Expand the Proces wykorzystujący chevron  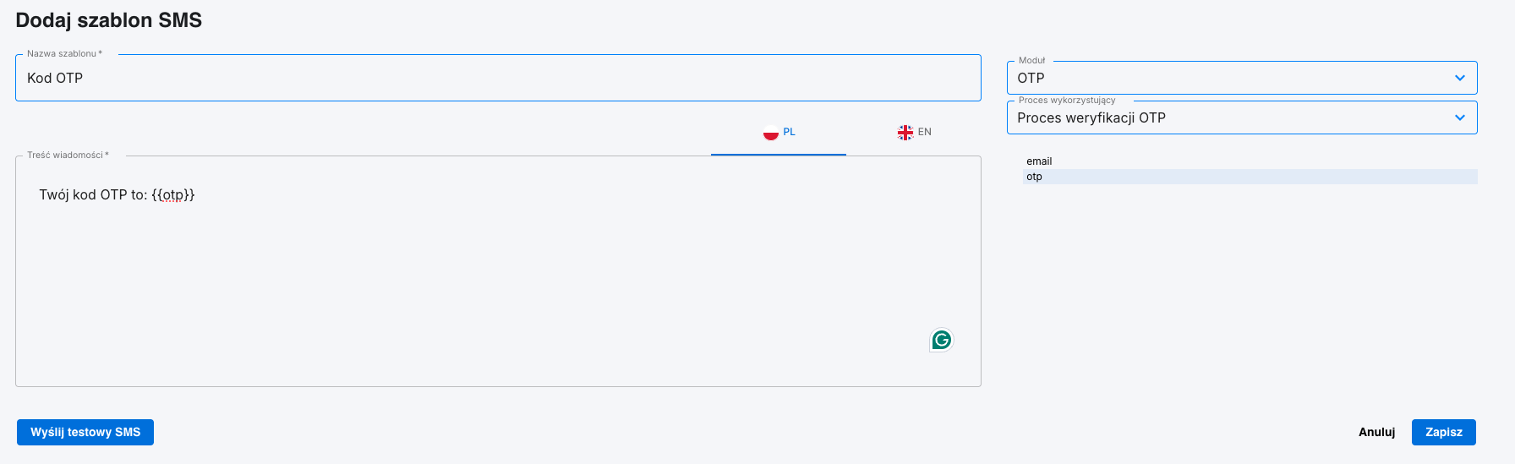click(x=1459, y=117)
